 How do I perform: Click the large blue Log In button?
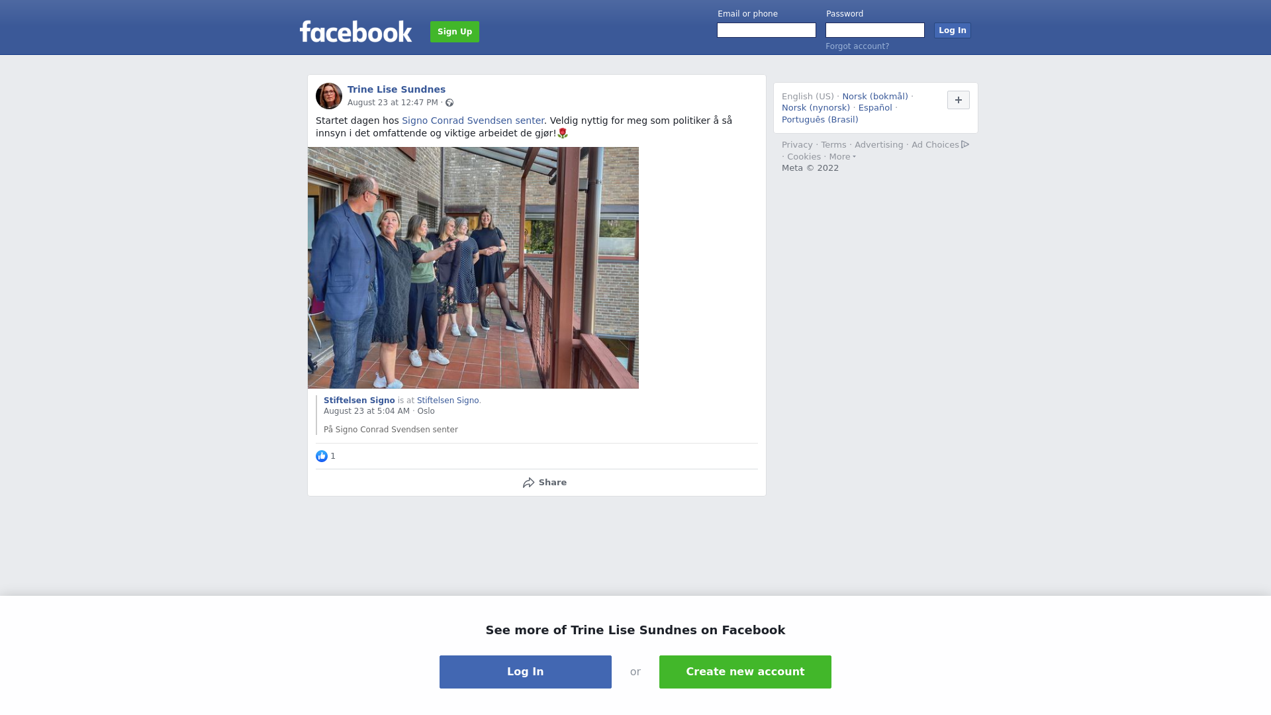pos(526,672)
